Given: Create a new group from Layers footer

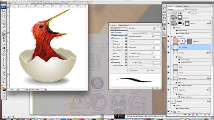Looking at the screenshot, I should pyautogui.click(x=201, y=115).
